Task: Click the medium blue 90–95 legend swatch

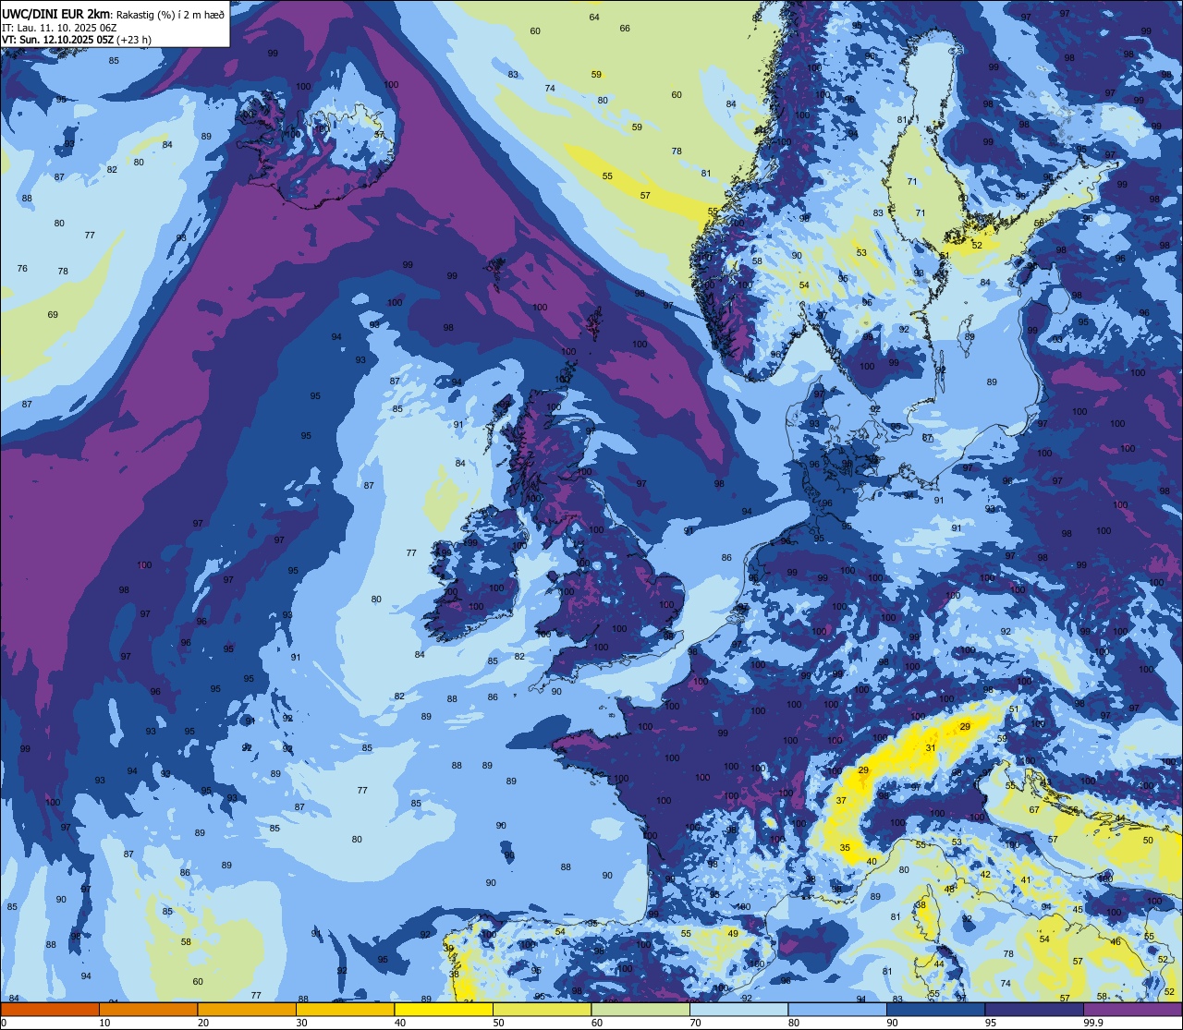Action: point(935,1010)
